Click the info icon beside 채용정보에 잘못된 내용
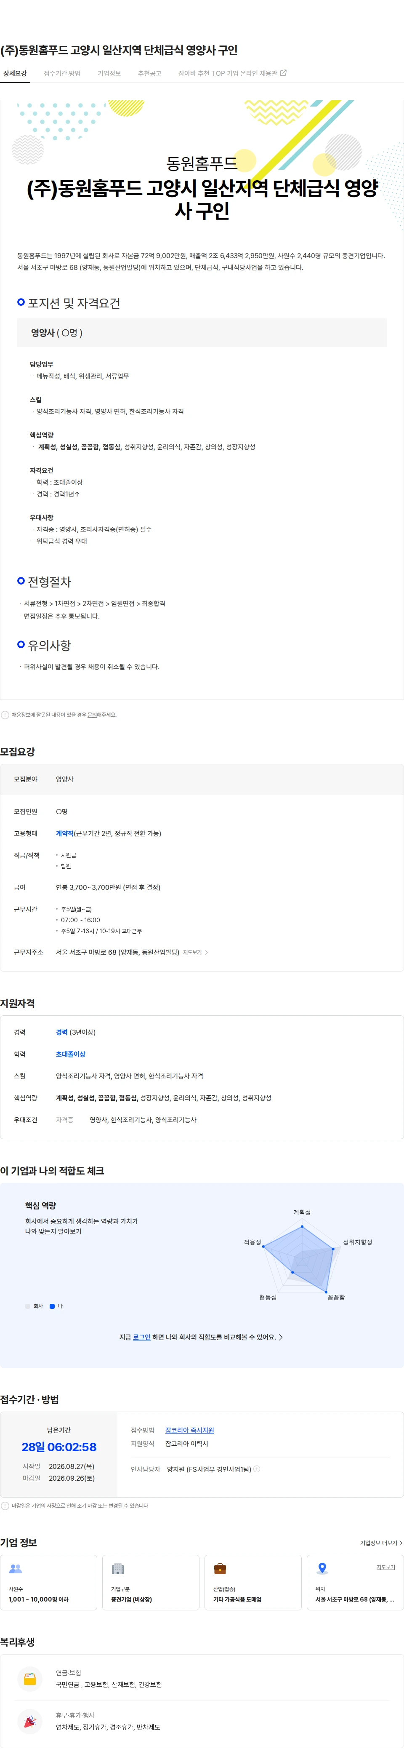This screenshot has height=1754, width=404. [x=5, y=715]
